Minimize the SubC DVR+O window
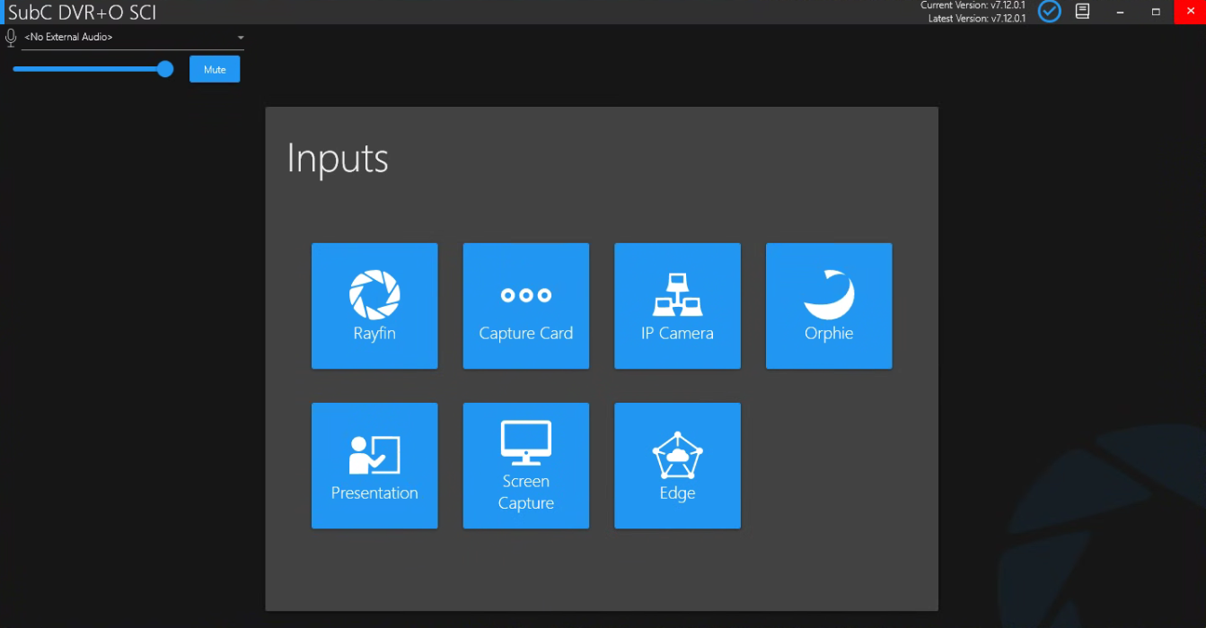The width and height of the screenshot is (1206, 628). point(1120,12)
